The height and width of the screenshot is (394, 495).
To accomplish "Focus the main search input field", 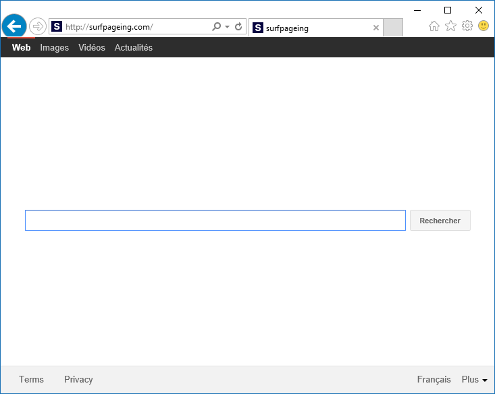I will 215,220.
